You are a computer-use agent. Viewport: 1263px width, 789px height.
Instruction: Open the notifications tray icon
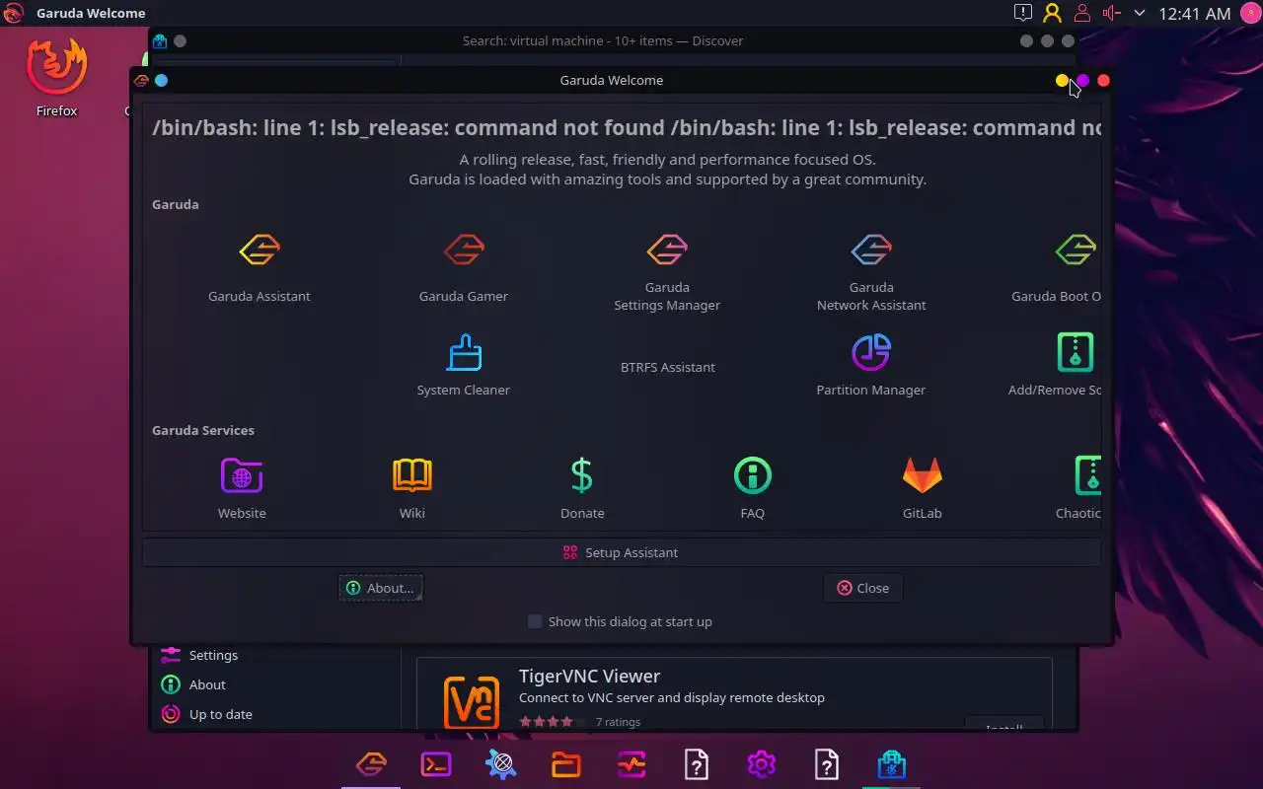1023,13
